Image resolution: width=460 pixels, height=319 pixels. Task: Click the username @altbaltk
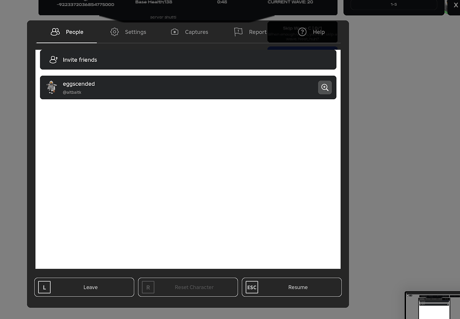72,92
